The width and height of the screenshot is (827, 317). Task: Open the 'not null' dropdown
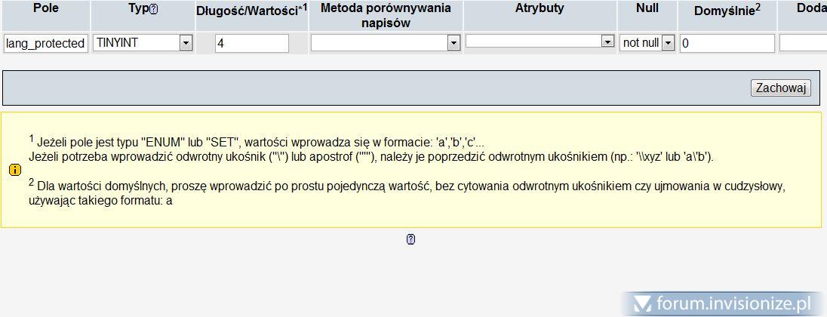[x=667, y=43]
